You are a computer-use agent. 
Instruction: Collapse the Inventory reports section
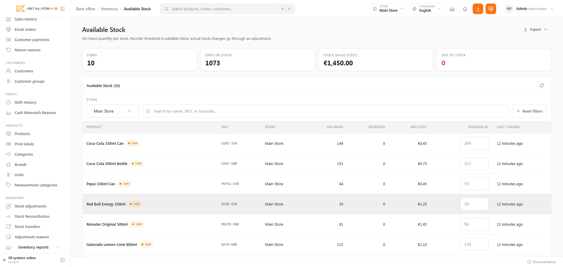coord(58,247)
